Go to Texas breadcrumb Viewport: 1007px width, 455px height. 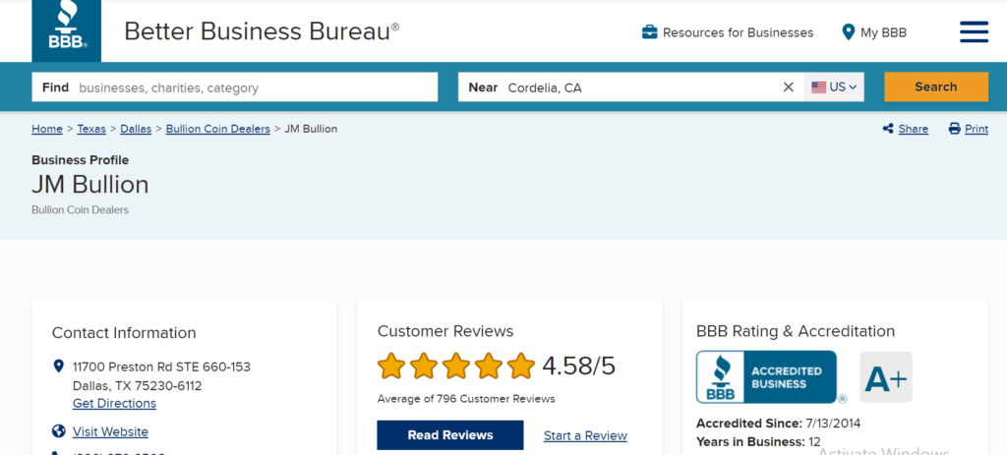91,129
